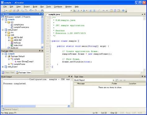This screenshot has height=115, width=147.
Task: Open the Window menu
Action: [68, 7]
